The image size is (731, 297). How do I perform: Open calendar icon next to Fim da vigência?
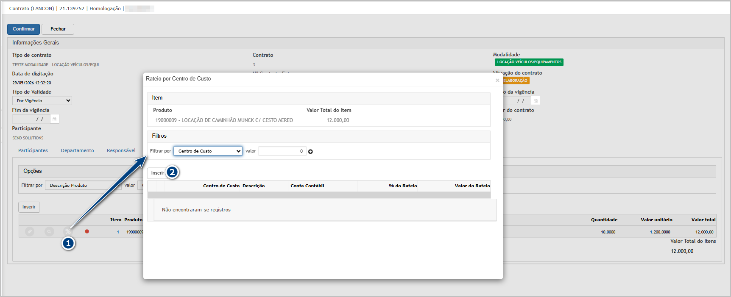[x=55, y=119]
